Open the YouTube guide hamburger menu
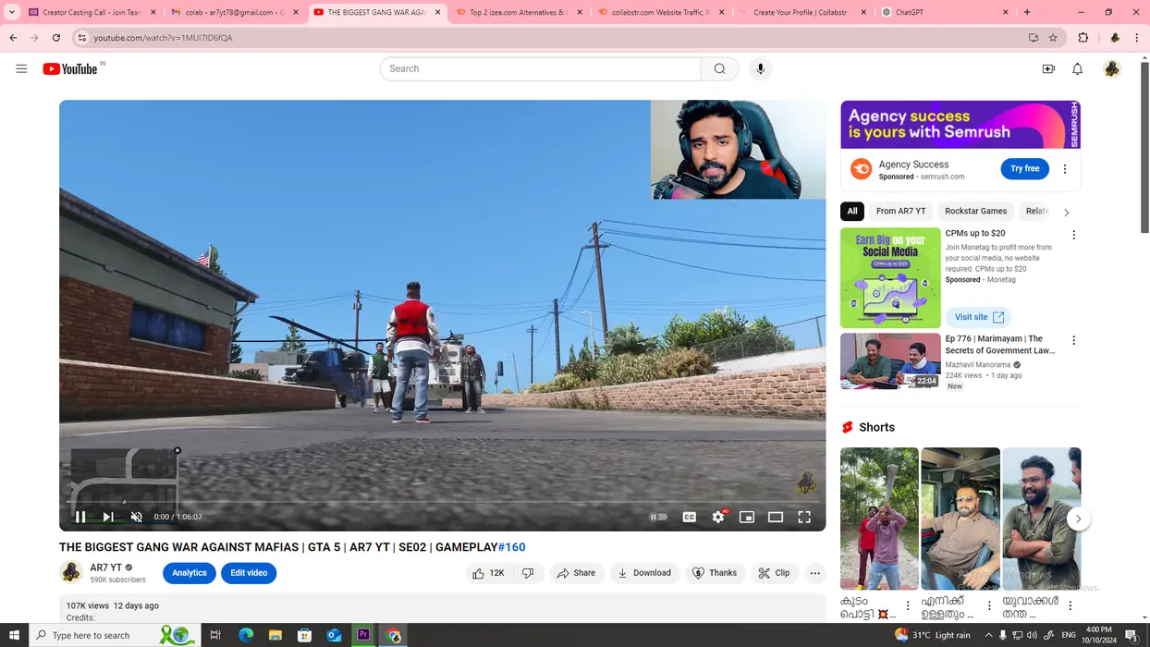The height and width of the screenshot is (647, 1150). pyautogui.click(x=21, y=68)
